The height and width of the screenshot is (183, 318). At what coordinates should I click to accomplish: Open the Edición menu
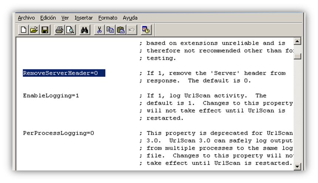(x=48, y=18)
